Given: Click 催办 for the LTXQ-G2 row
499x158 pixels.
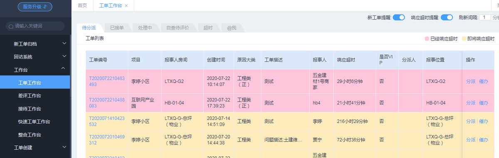Looking at the screenshot, I should (x=483, y=81).
